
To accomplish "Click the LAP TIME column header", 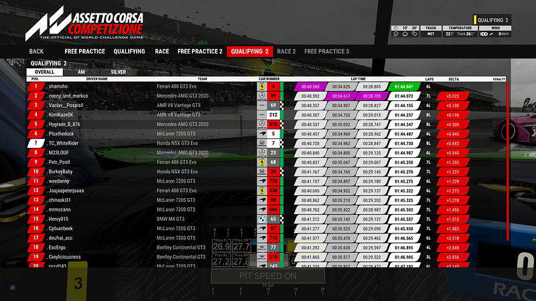I will (358, 79).
